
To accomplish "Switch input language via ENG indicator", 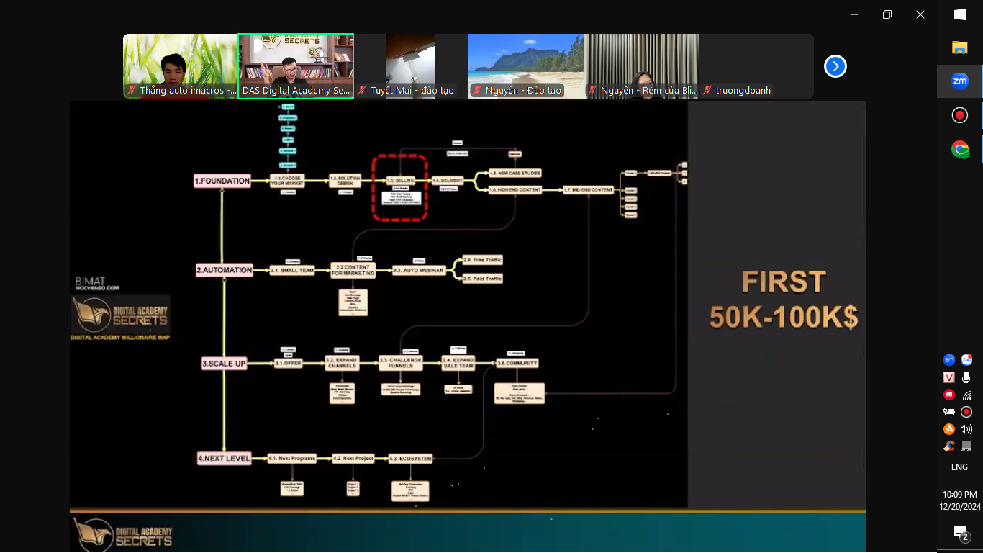I will [959, 467].
